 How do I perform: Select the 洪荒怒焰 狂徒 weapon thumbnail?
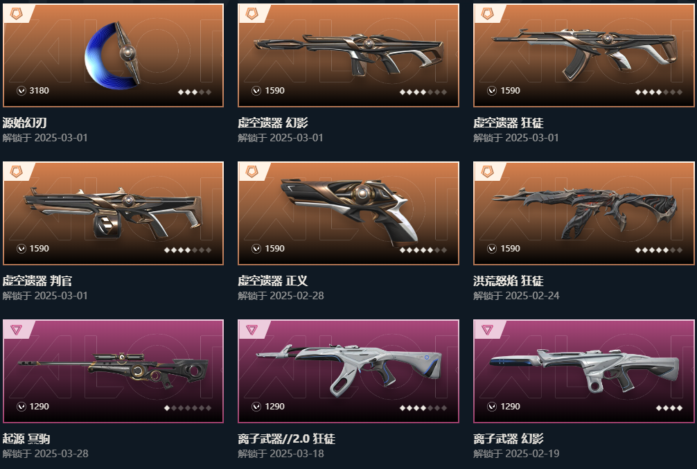(584, 213)
